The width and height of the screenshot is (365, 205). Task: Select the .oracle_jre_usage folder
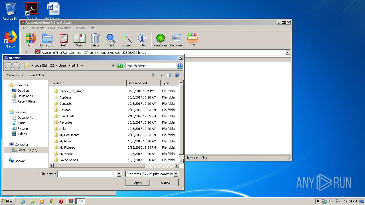(72, 91)
